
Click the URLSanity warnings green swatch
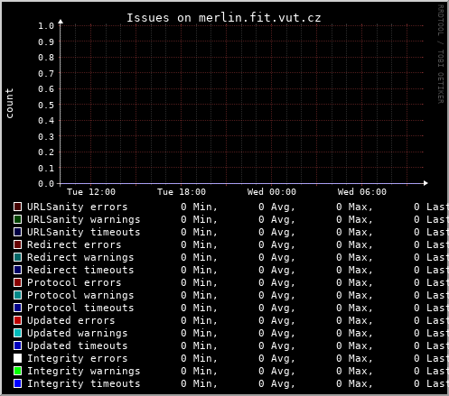[x=18, y=219]
